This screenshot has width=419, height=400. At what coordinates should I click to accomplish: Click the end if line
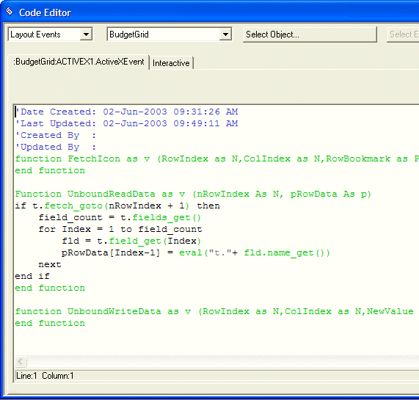[32, 276]
